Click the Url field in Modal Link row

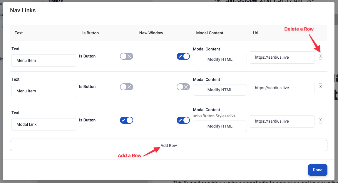pyautogui.click(x=282, y=121)
